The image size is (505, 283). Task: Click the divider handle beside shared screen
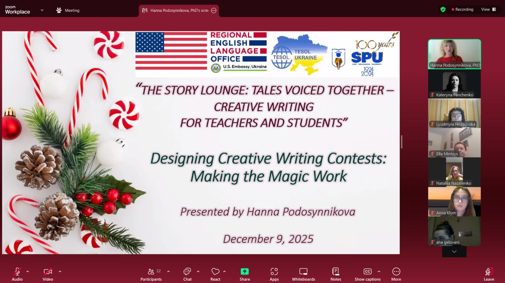402,142
